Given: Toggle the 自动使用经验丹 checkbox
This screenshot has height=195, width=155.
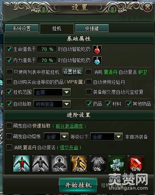Looking at the screenshot, I should coord(89,82).
